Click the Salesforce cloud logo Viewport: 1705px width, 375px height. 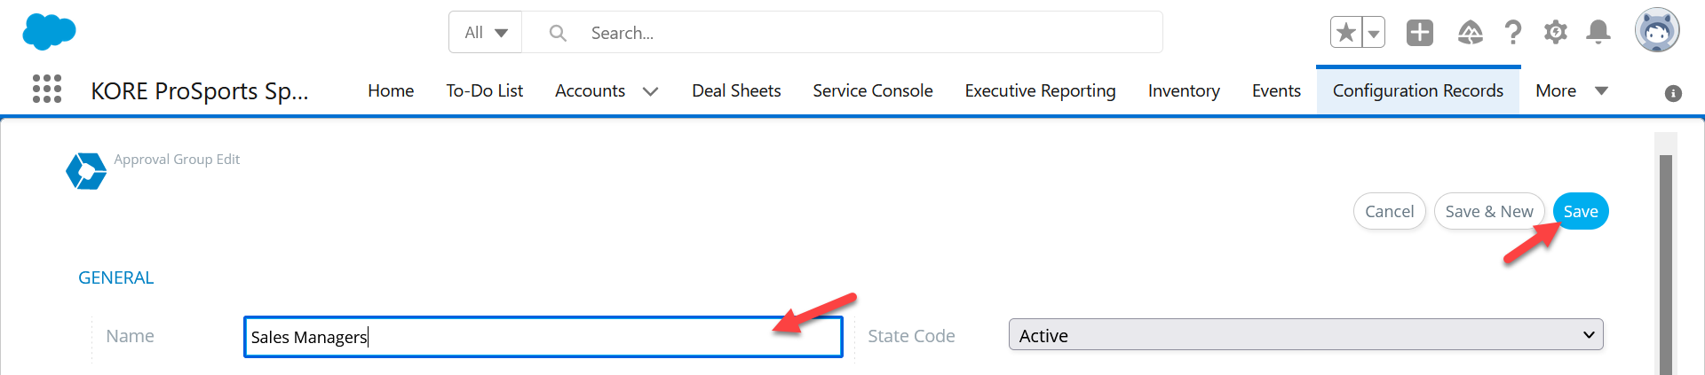coord(49,32)
